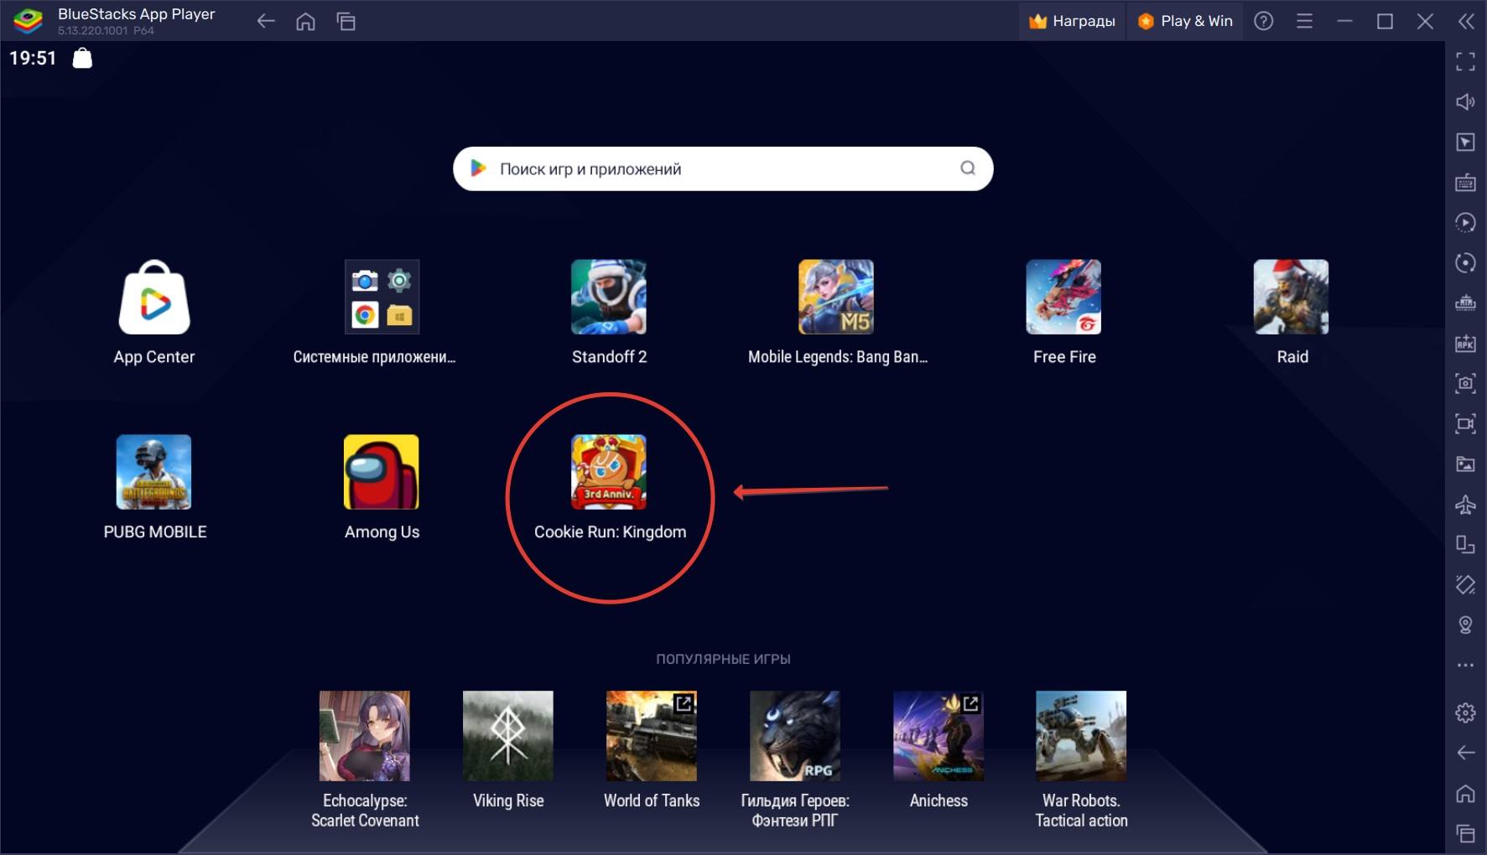This screenshot has height=855, width=1487.
Task: Toggle cursor lock in sidebar
Action: click(x=1465, y=142)
